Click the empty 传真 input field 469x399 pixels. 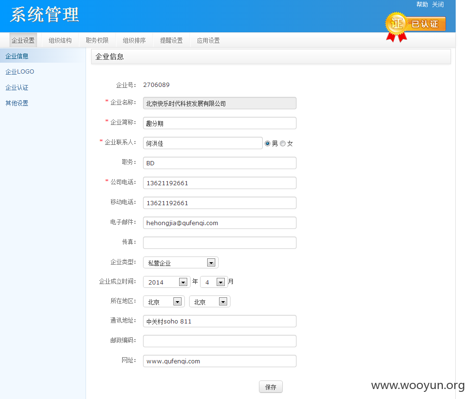(220, 243)
